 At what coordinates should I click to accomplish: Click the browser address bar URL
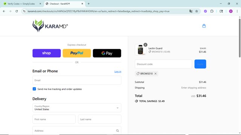tap(99, 11)
